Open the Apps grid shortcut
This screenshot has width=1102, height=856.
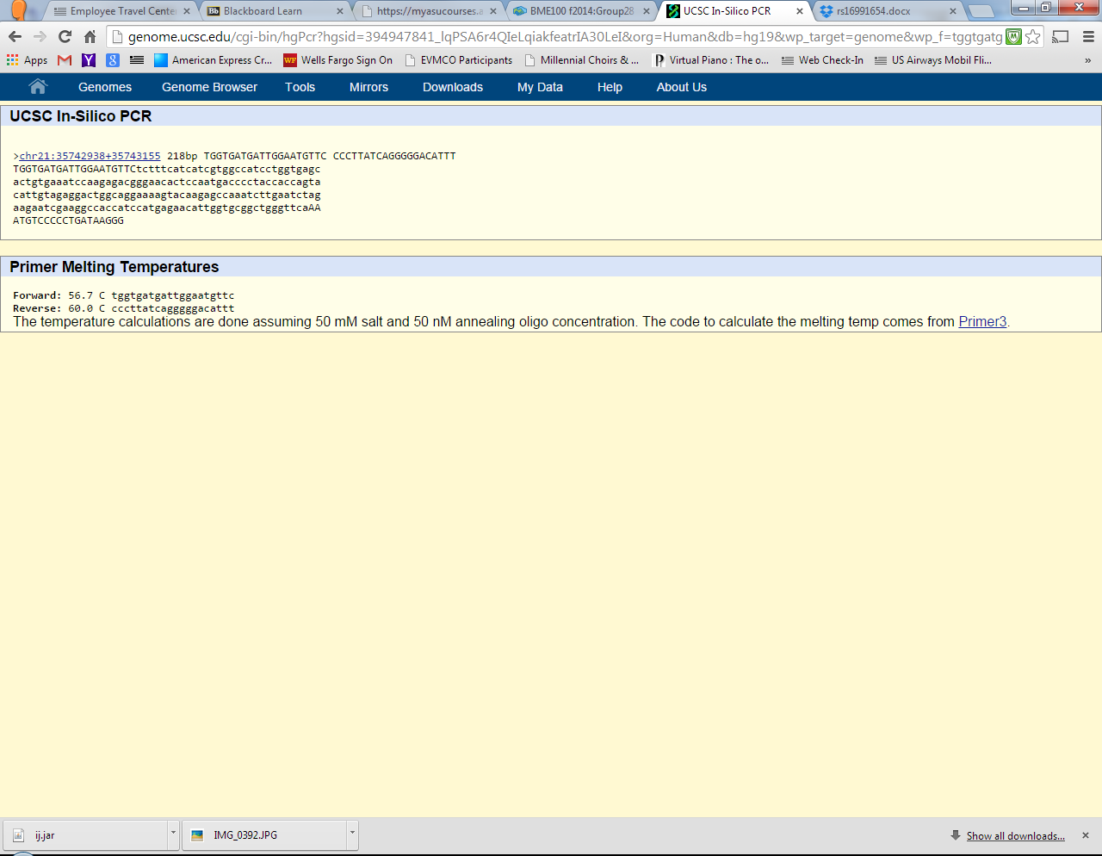click(x=27, y=60)
